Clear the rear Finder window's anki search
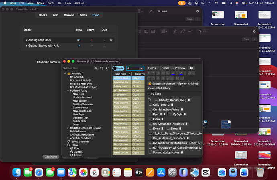277x180 pixels. coord(198,11)
